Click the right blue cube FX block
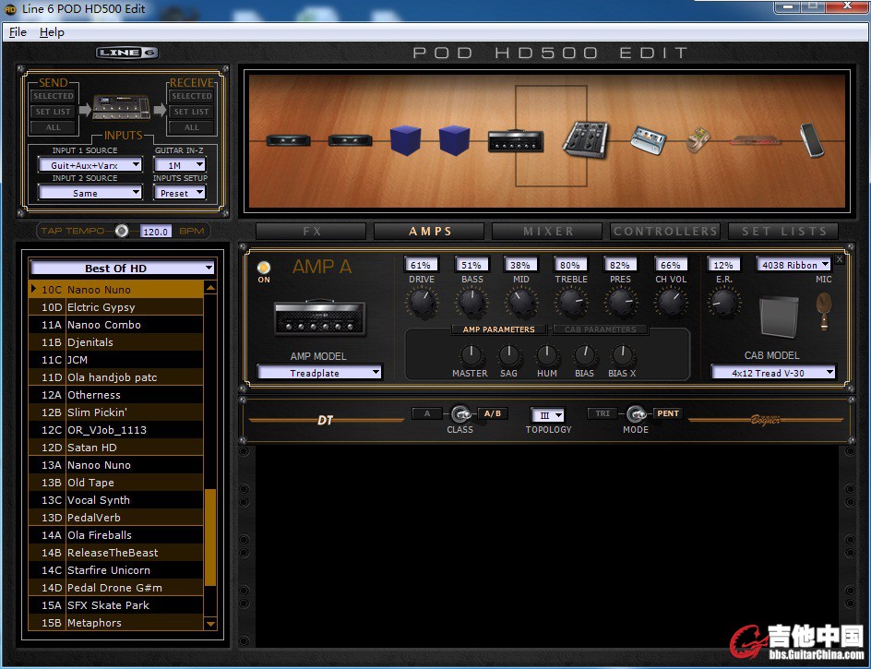 pyautogui.click(x=454, y=140)
